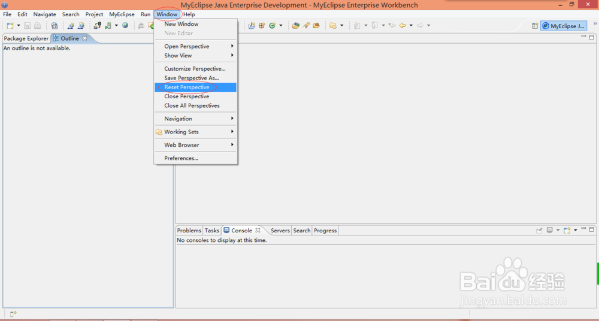This screenshot has width=599, height=321.
Task: Switch to the Problems tab
Action: tap(189, 231)
